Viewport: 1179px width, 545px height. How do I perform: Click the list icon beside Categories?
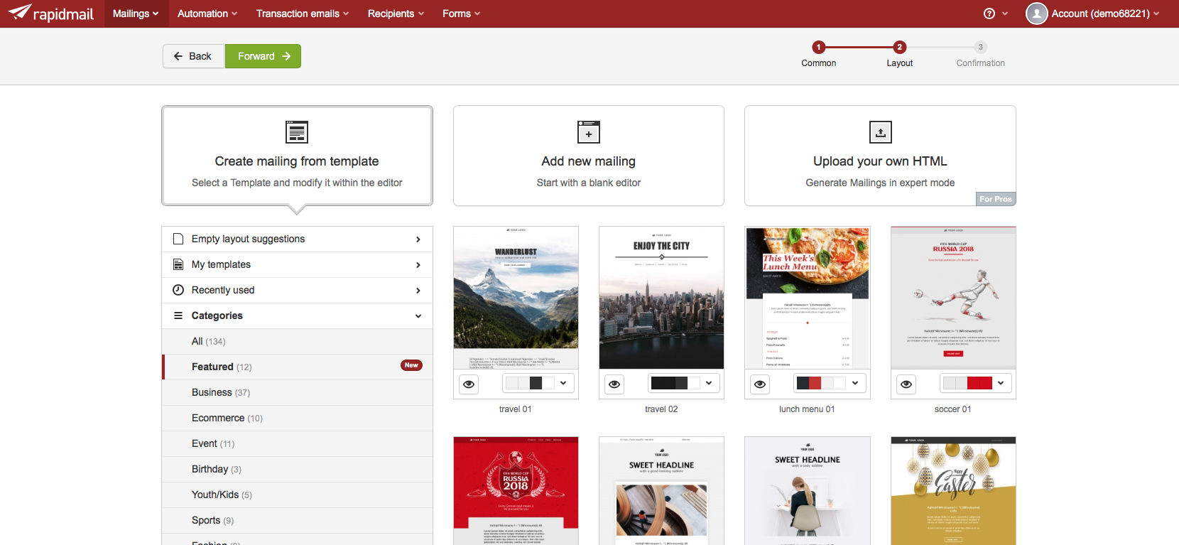coord(178,315)
